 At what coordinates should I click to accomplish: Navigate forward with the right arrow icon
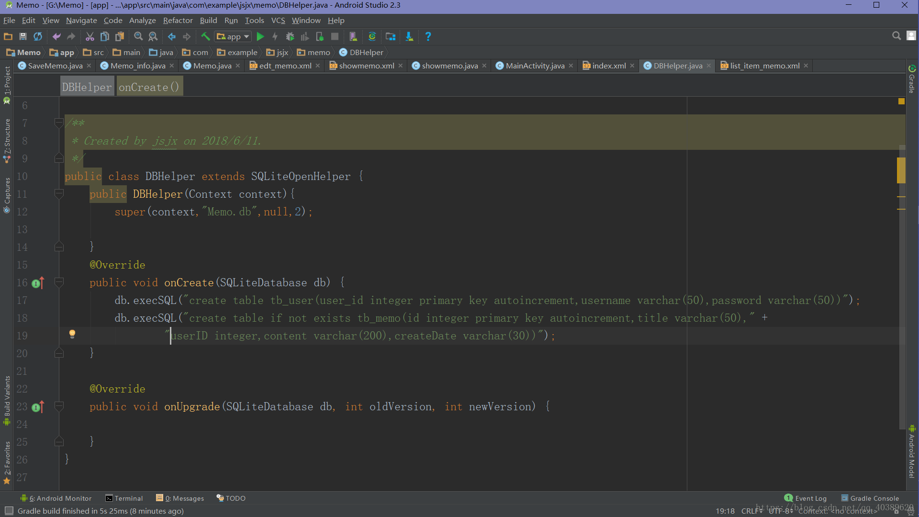click(187, 36)
